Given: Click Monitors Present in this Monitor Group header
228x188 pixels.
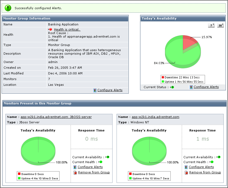Looking at the screenshot, I should [114, 103].
